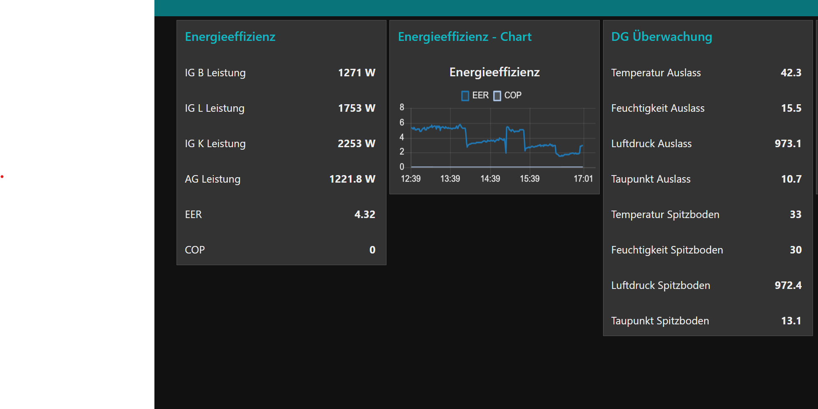Image resolution: width=818 pixels, height=409 pixels.
Task: Select the AG Leistung value 1221.8 W
Action: 352,179
